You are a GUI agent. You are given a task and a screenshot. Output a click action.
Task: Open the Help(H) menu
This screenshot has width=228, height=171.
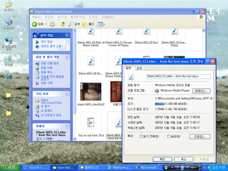108,17
